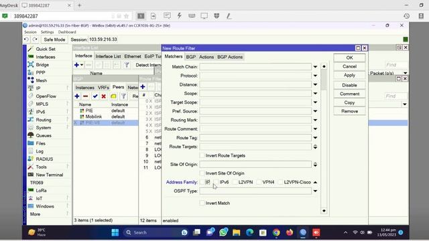Open Interface List tab in Interface window

[x=108, y=56]
